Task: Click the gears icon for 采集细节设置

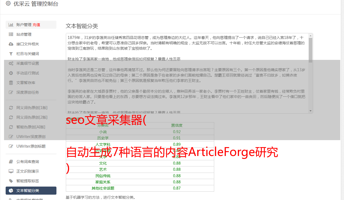Action: pyautogui.click(x=11, y=63)
